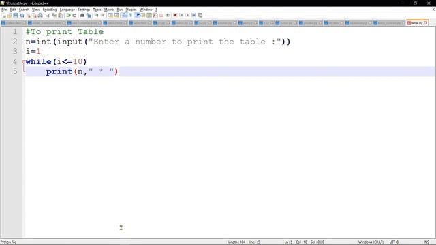
Task: Click the Stop Recording macro icon
Action: click(x=181, y=15)
